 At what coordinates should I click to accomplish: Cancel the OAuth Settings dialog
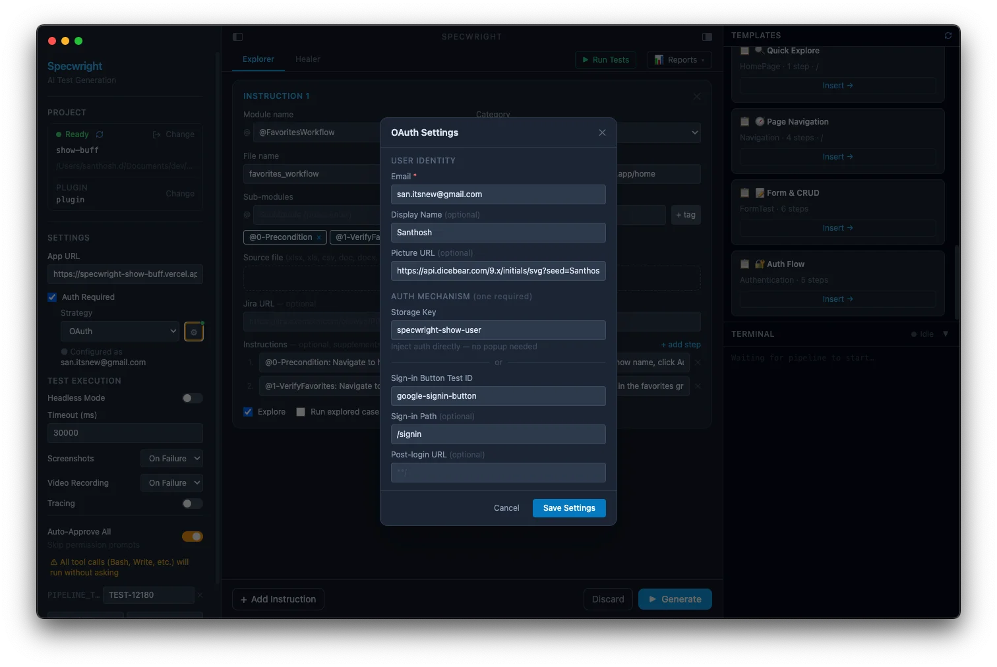click(x=506, y=508)
